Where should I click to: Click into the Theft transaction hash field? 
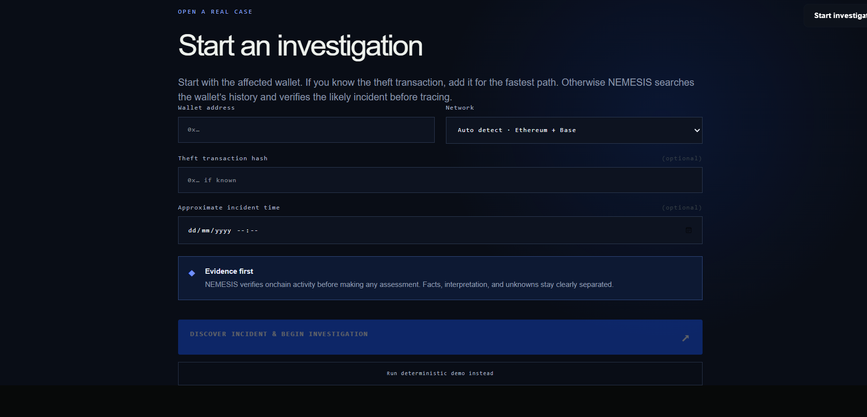point(440,180)
